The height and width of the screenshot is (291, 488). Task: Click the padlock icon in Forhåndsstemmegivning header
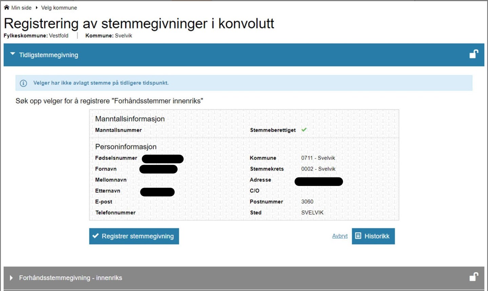click(473, 277)
